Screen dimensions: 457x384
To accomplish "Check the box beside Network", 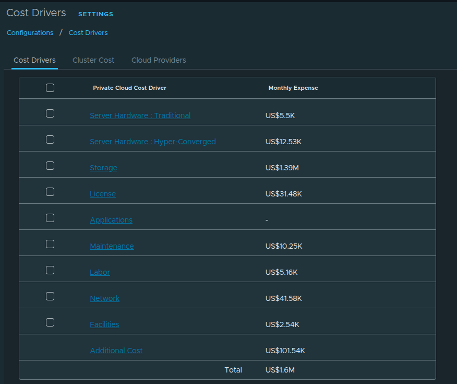I will pyautogui.click(x=50, y=296).
